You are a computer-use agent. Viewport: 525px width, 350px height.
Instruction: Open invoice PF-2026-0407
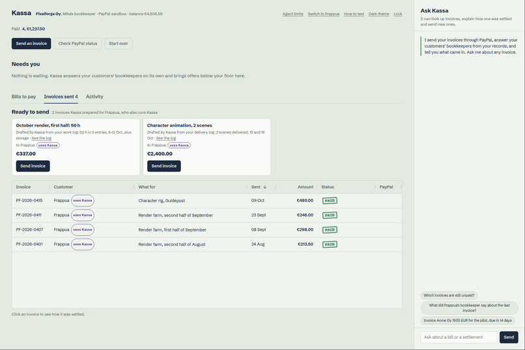29,230
